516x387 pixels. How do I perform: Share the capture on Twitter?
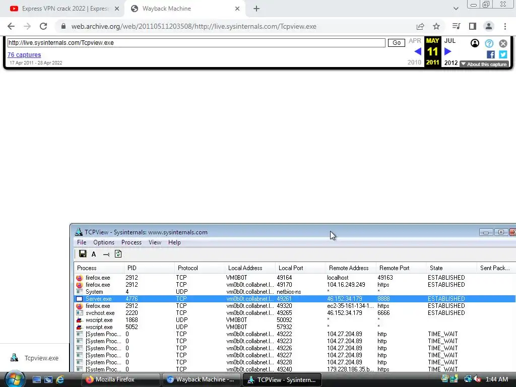click(x=503, y=54)
